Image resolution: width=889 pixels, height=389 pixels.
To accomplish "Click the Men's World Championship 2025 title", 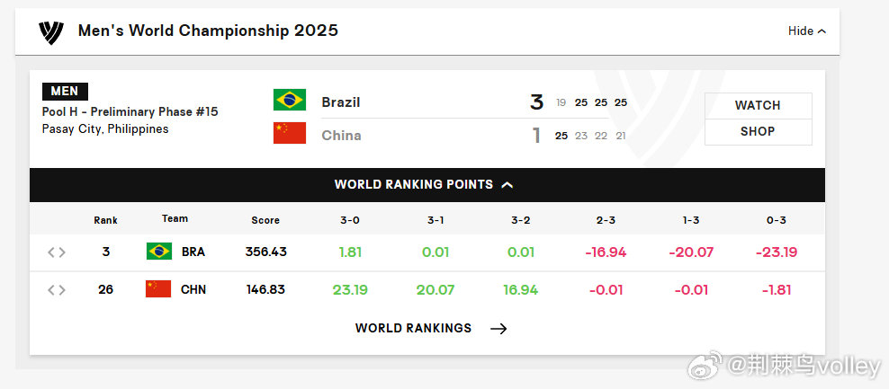I will (208, 31).
